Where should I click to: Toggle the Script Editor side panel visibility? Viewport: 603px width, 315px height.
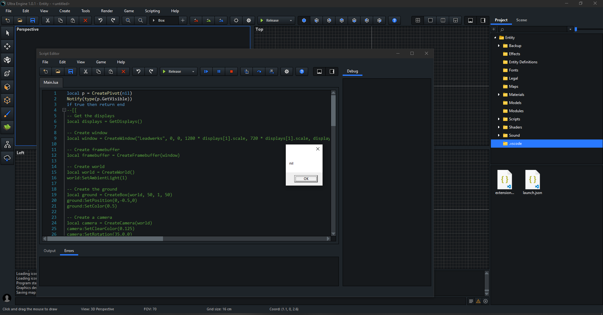tap(332, 71)
